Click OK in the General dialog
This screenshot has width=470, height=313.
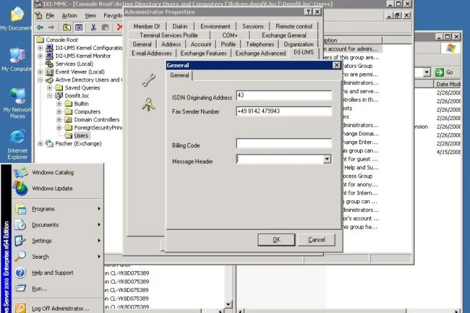pyautogui.click(x=276, y=240)
